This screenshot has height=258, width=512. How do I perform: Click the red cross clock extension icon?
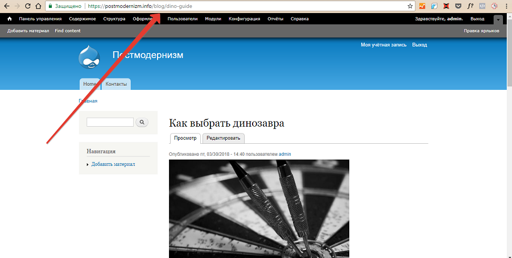pyautogui.click(x=495, y=6)
